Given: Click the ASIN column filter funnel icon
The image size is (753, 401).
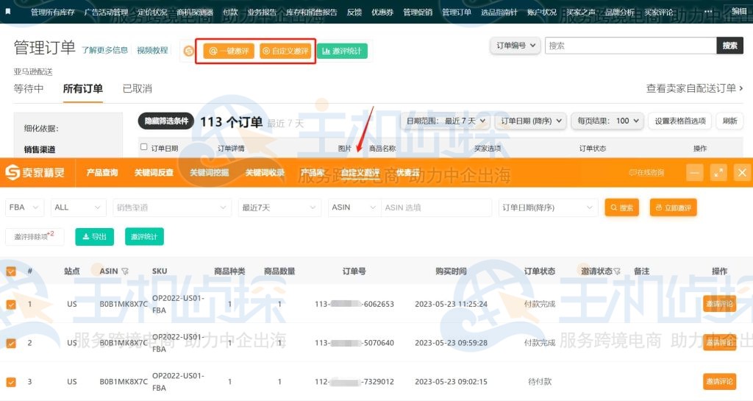Looking at the screenshot, I should 124,272.
